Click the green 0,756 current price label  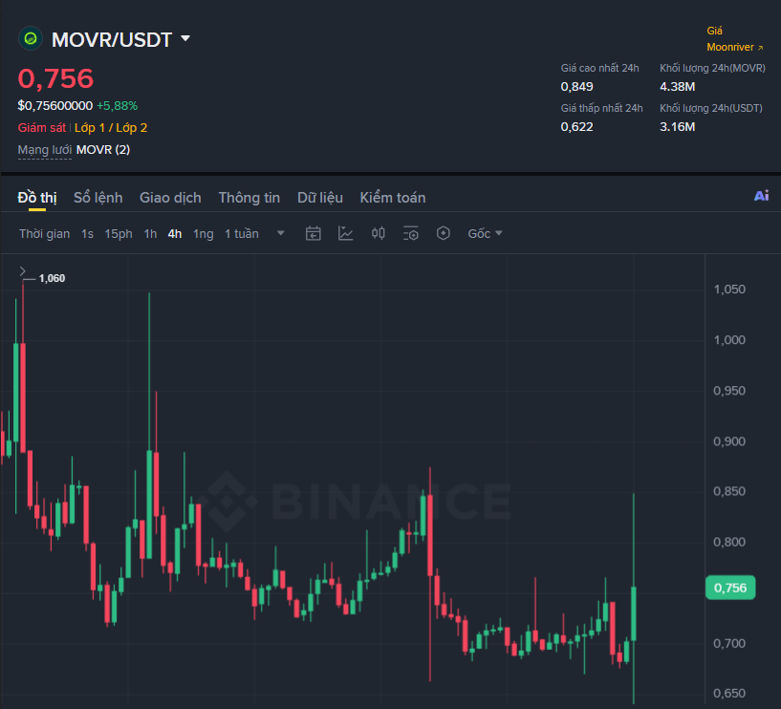pyautogui.click(x=730, y=588)
